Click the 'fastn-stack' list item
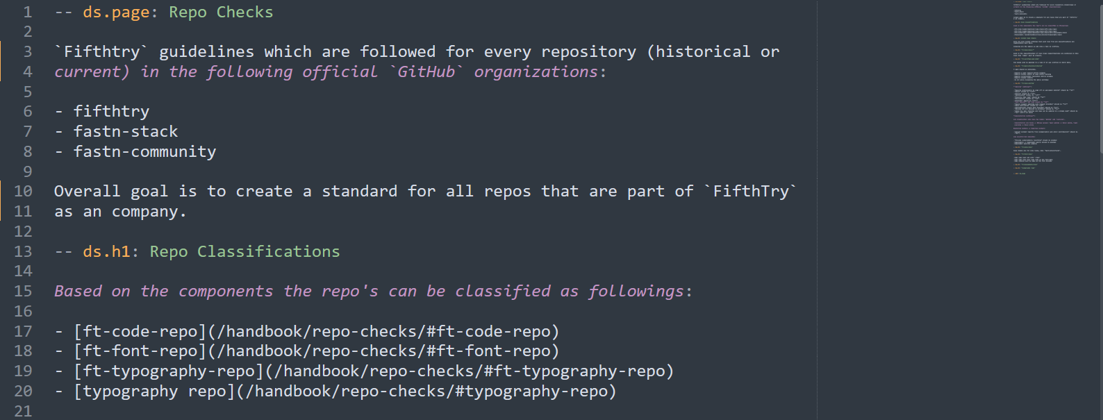1103x420 pixels. (126, 131)
